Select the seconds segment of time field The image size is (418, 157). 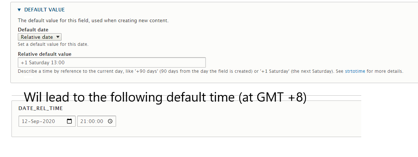(99, 121)
